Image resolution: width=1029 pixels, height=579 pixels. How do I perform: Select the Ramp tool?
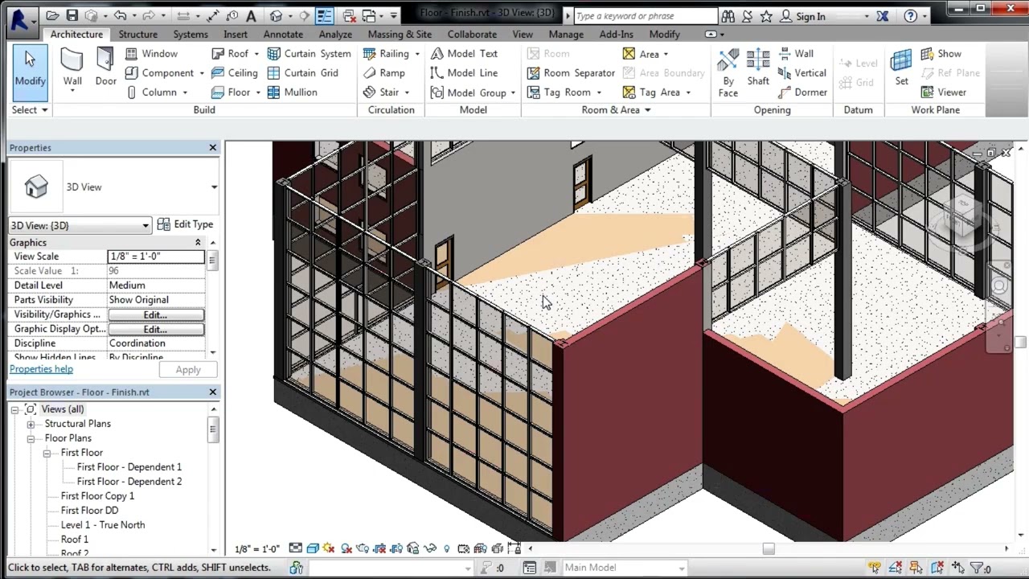coord(383,73)
